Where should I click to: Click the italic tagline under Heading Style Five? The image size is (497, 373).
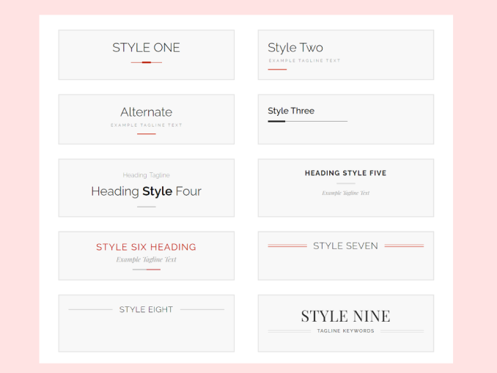click(345, 193)
